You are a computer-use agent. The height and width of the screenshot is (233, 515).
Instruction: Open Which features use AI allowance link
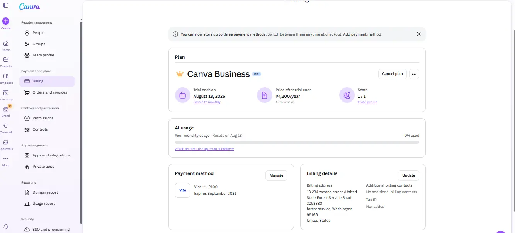tap(204, 149)
